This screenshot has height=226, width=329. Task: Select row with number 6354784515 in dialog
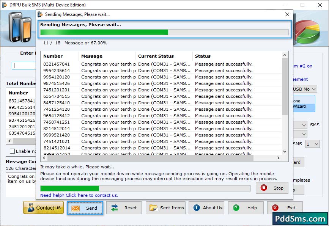pyautogui.click(x=161, y=96)
